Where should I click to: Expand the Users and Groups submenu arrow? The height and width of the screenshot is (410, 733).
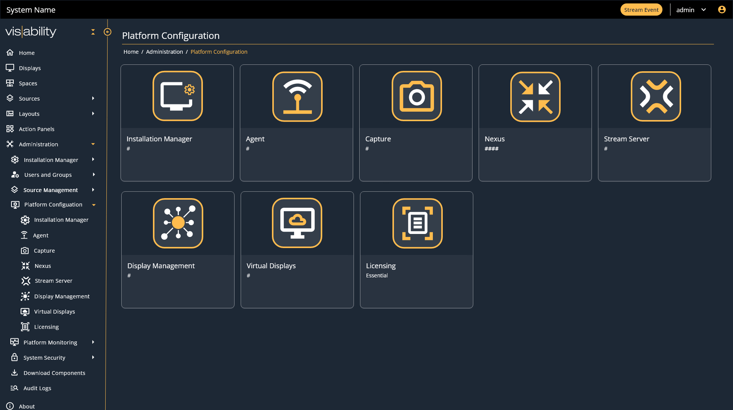93,175
